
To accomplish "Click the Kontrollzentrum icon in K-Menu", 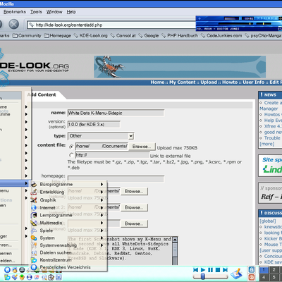I will click(x=34, y=260).
